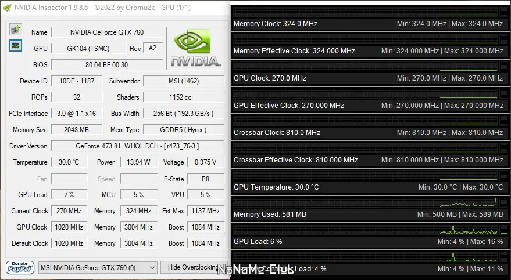Click the Mem Type value GDDR5 ( Hynix )

pyautogui.click(x=184, y=130)
